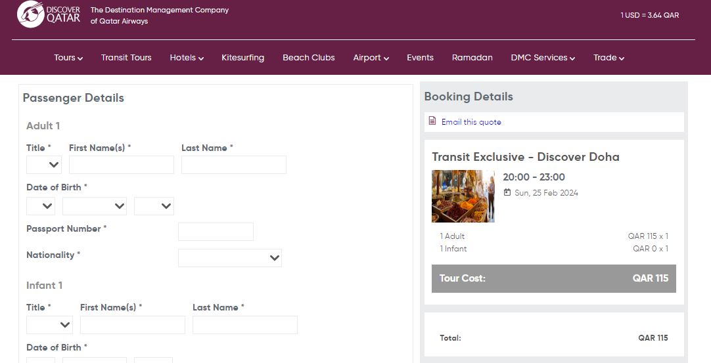The image size is (711, 363).
Task: Open Adult 1 birth day dropdown
Action: (40, 205)
